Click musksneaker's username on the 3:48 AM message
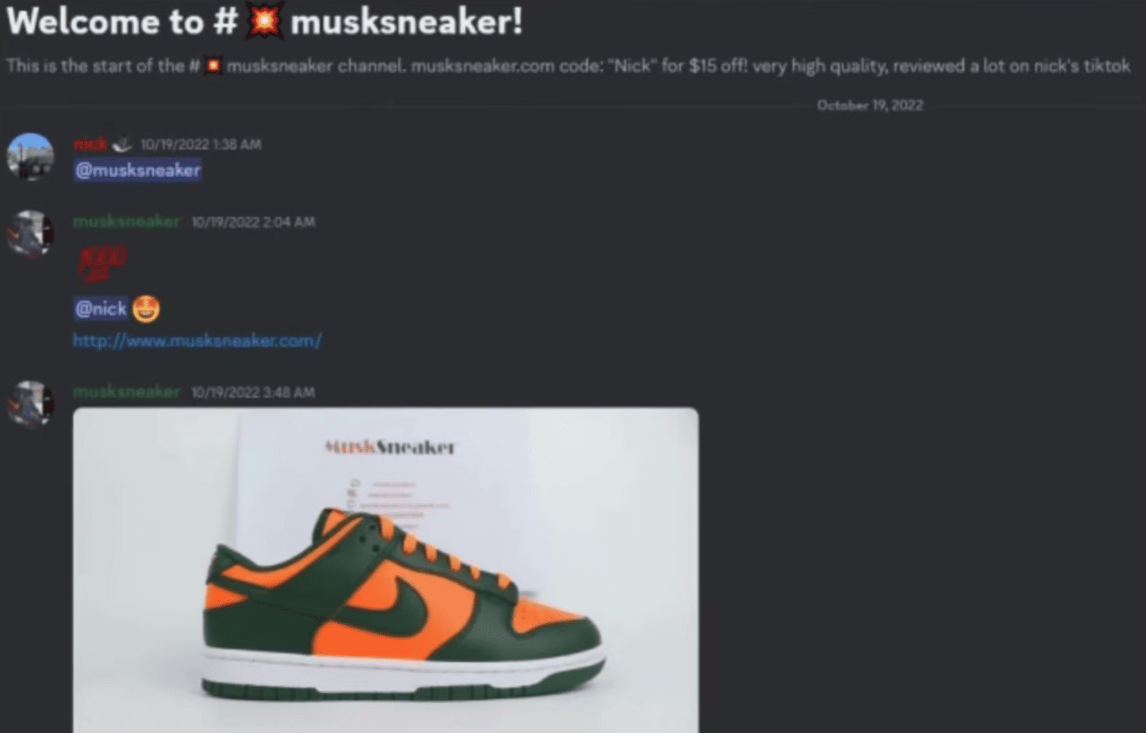 pos(126,392)
